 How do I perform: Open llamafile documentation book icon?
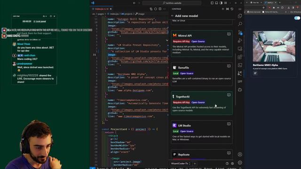click(229, 66)
